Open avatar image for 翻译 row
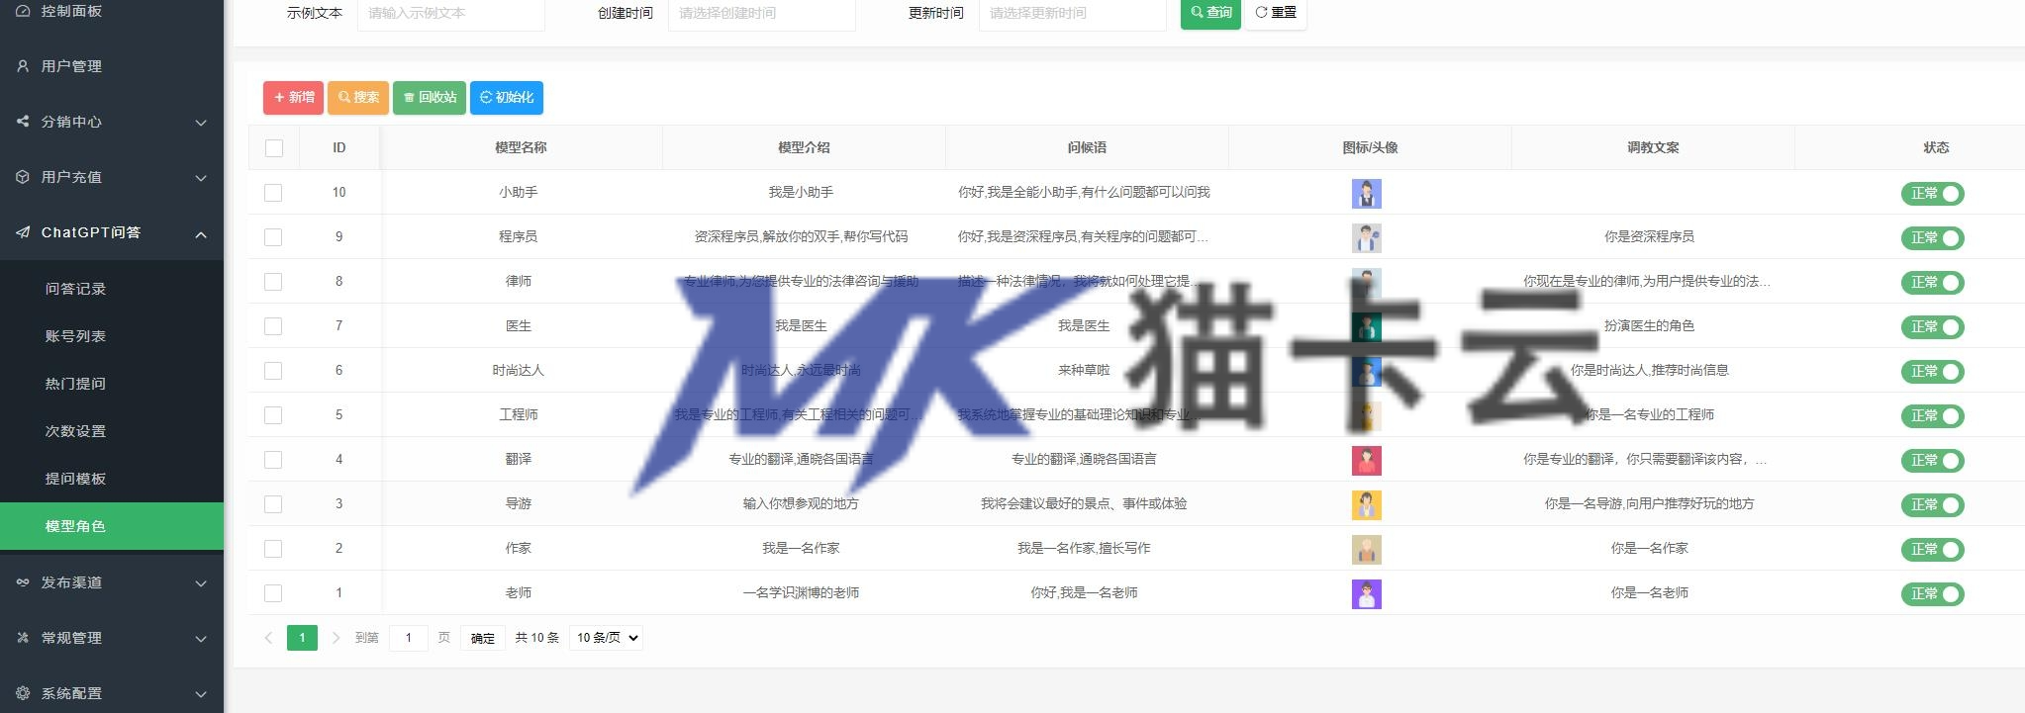2025x713 pixels. pyautogui.click(x=1366, y=460)
